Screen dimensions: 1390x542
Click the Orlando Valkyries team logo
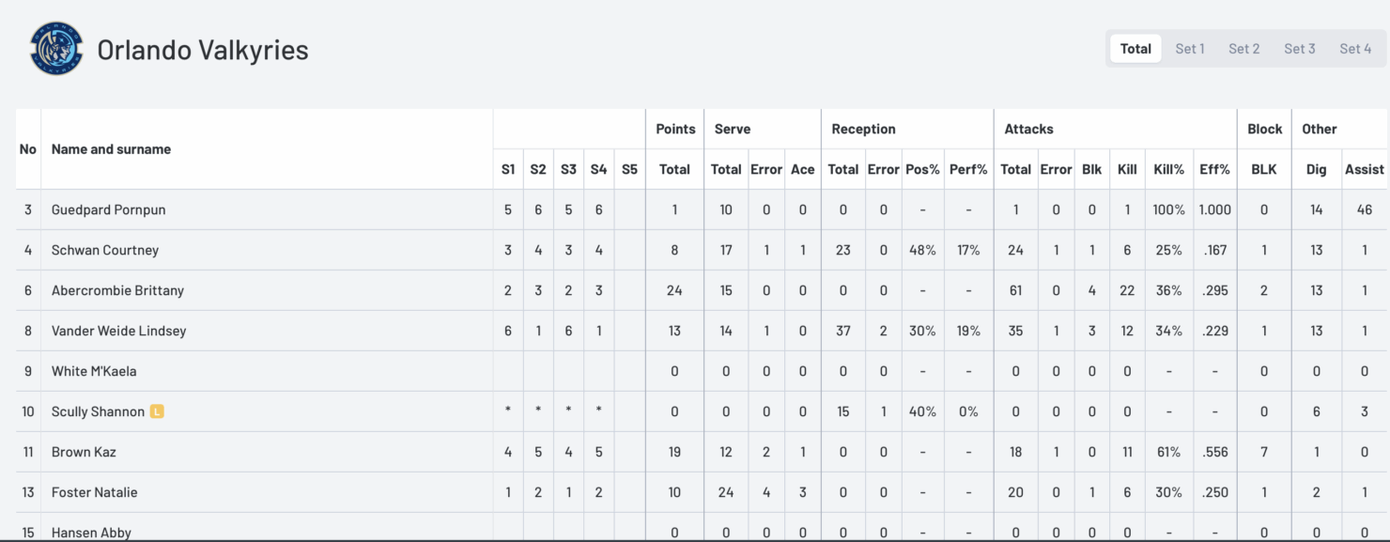tap(56, 49)
